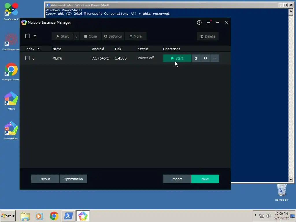Open the More menu in toolbar

tap(136, 36)
